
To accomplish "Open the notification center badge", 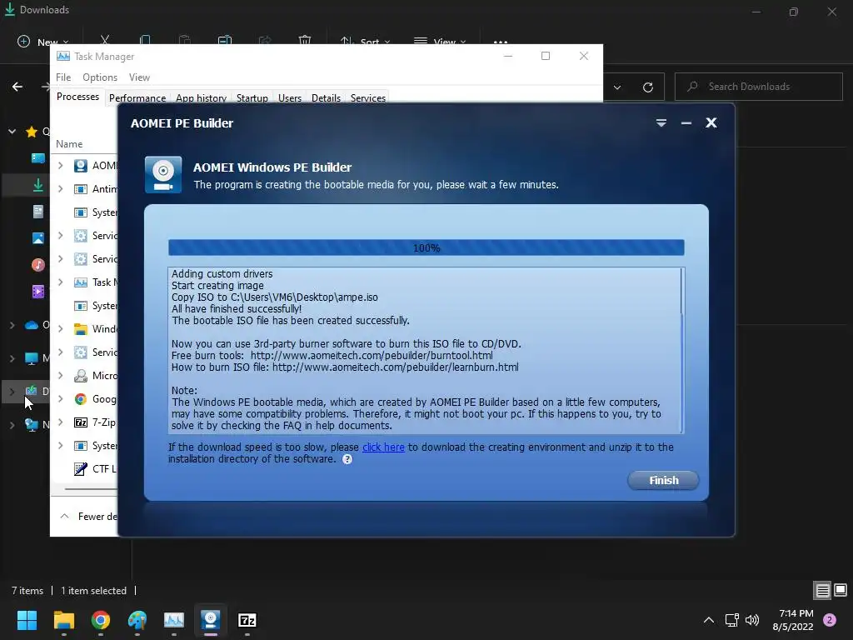I will coord(830,620).
